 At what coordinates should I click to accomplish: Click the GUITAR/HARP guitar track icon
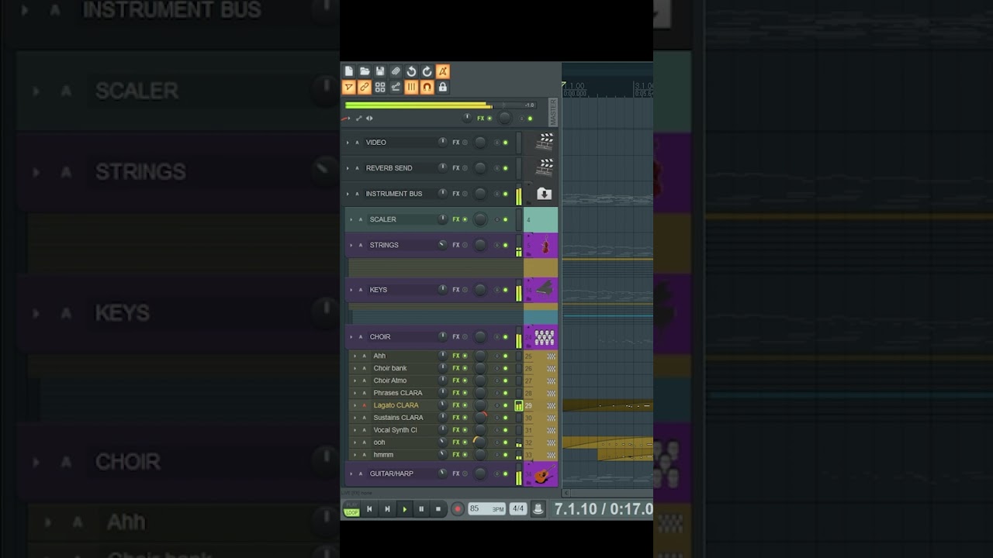tap(543, 474)
